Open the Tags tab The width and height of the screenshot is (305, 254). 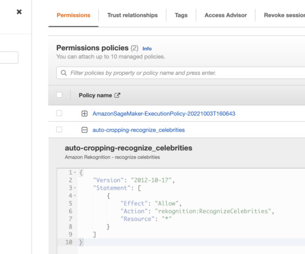(x=181, y=15)
